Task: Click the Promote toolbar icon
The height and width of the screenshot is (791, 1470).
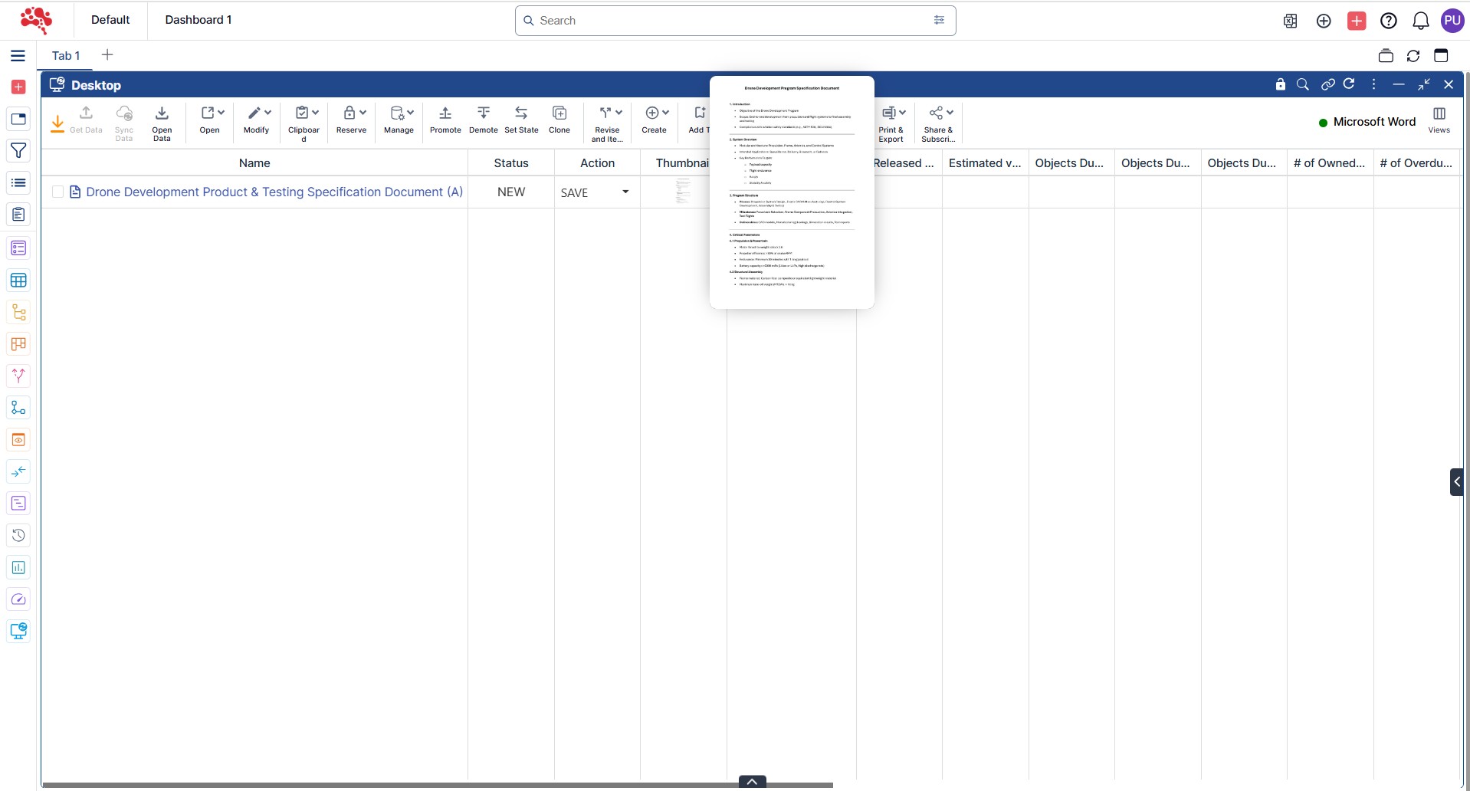Action: tap(445, 113)
